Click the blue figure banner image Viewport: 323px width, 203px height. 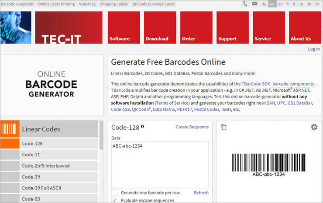[x=16, y=28]
